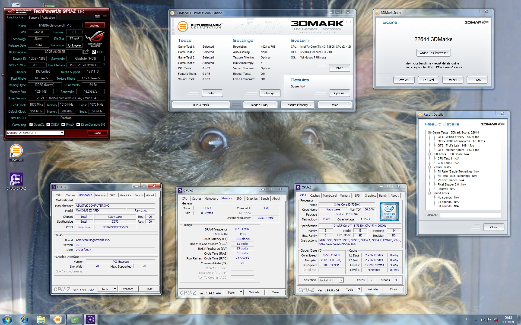Image resolution: width=521 pixels, height=325 pixels.
Task: Click the Comment input field
Action: [x=471, y=215]
